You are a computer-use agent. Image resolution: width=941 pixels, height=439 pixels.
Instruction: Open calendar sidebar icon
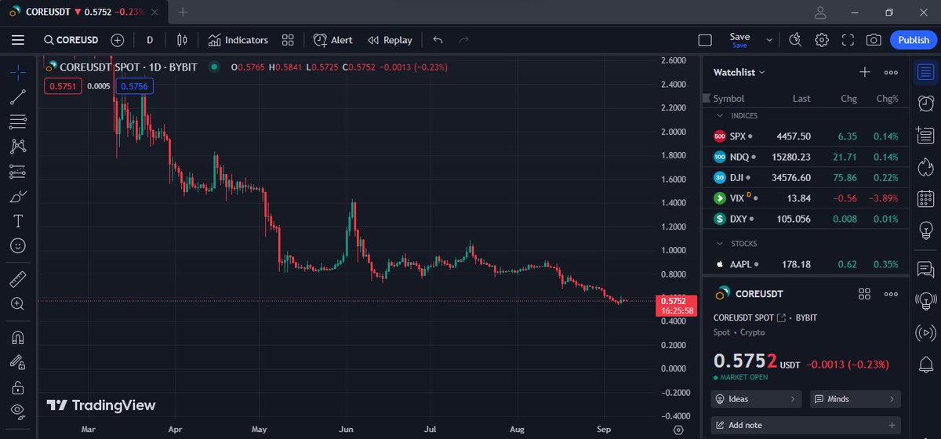point(925,198)
